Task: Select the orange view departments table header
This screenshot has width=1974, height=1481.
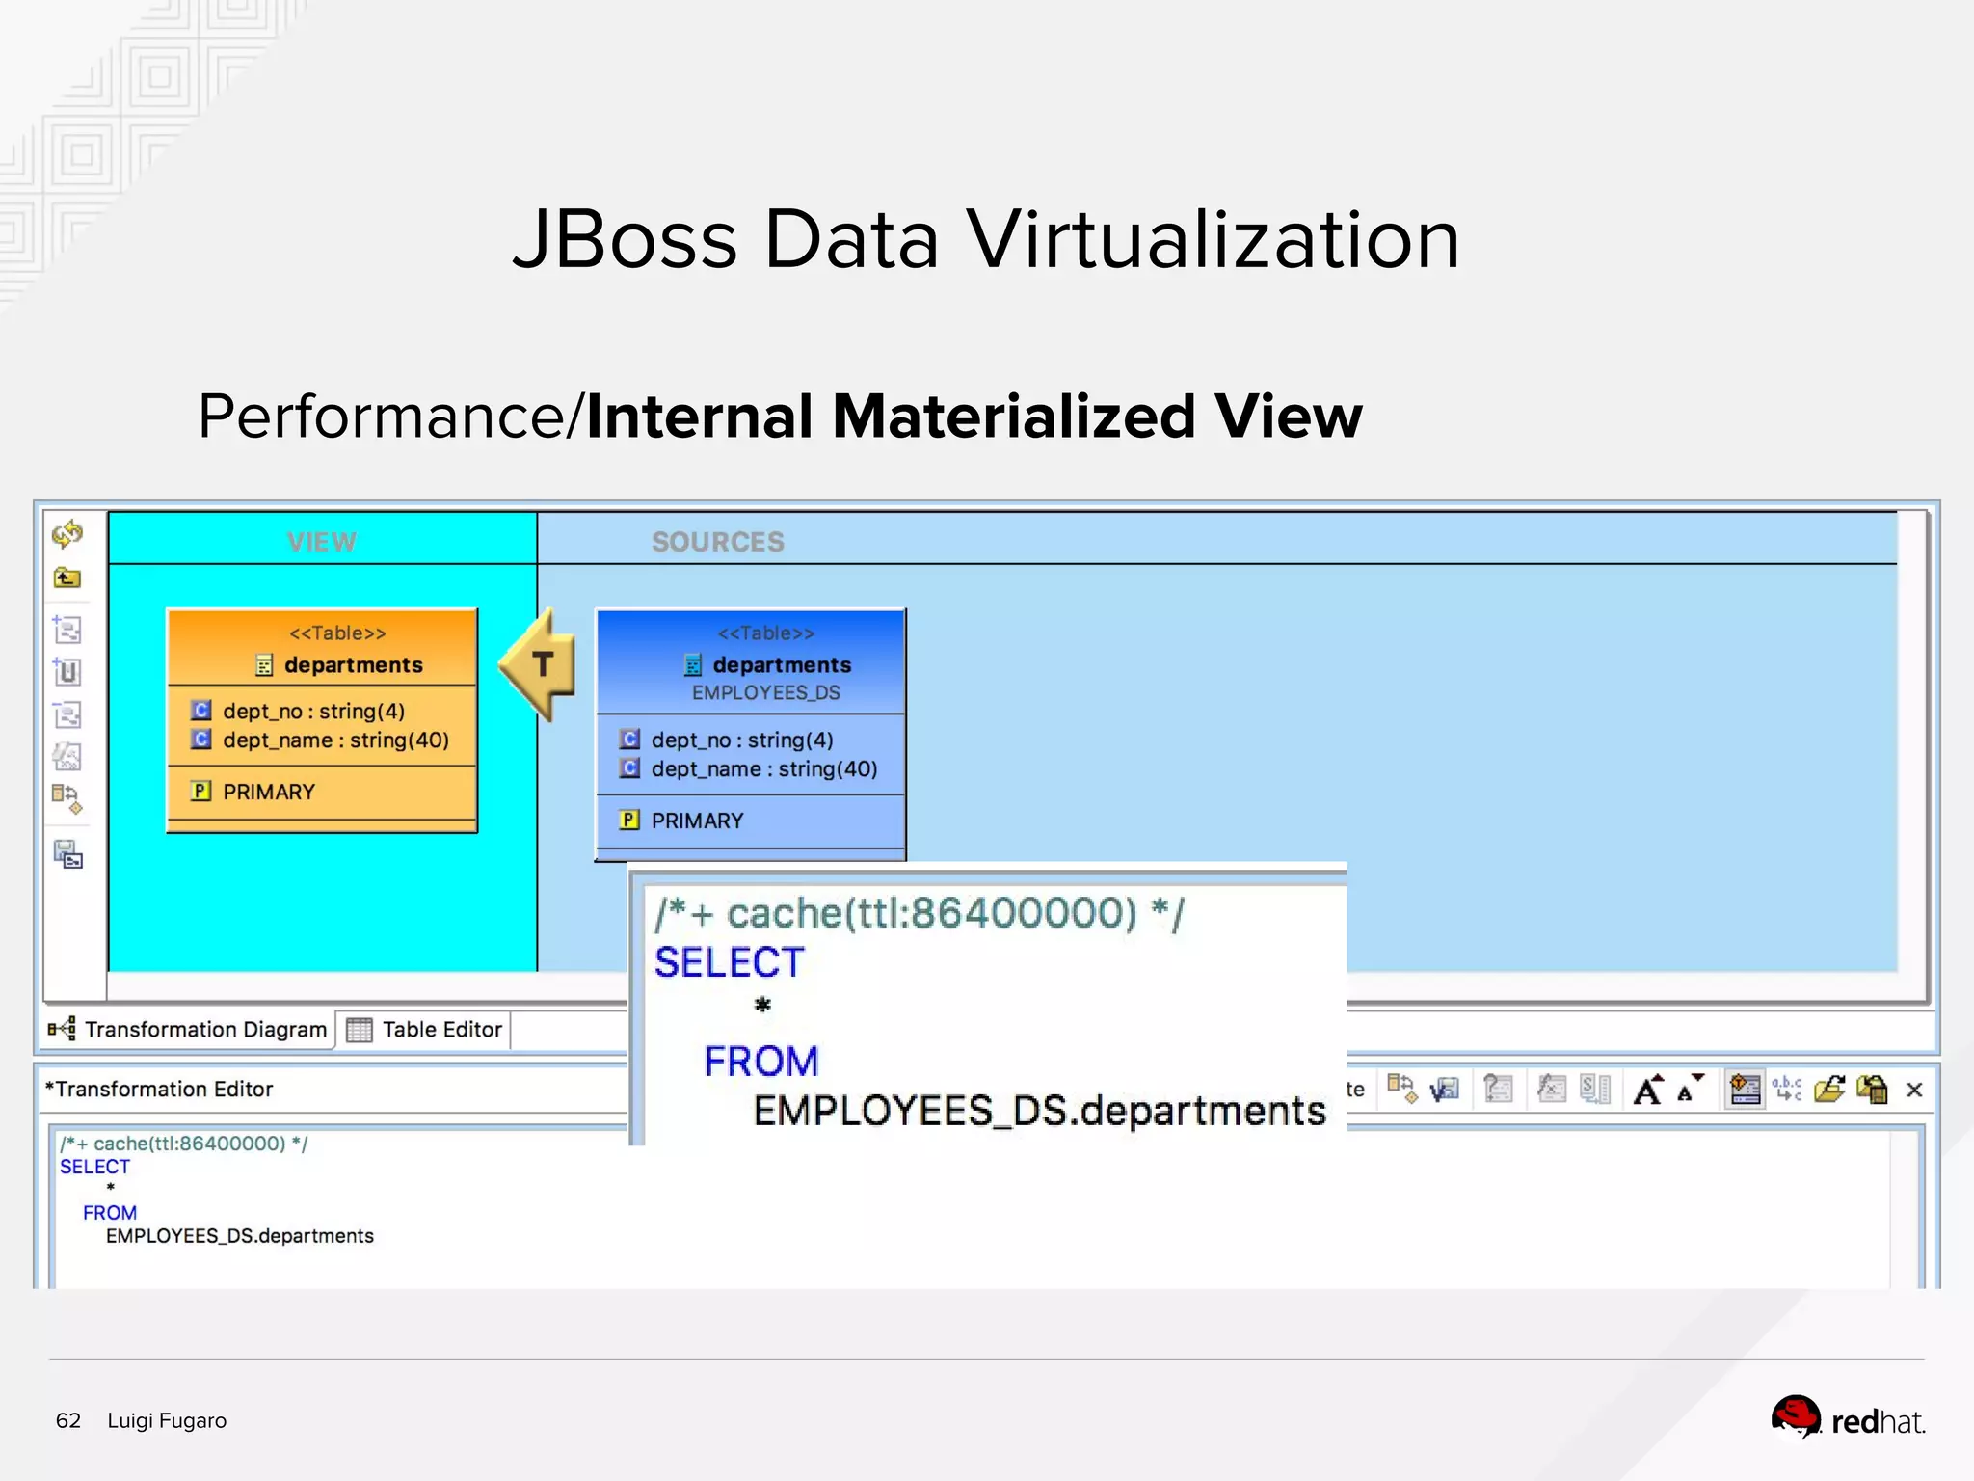Action: [x=323, y=649]
